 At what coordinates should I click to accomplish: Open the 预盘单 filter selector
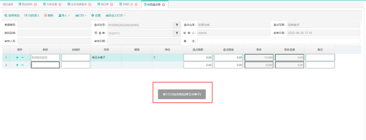pyautogui.click(x=177, y=33)
